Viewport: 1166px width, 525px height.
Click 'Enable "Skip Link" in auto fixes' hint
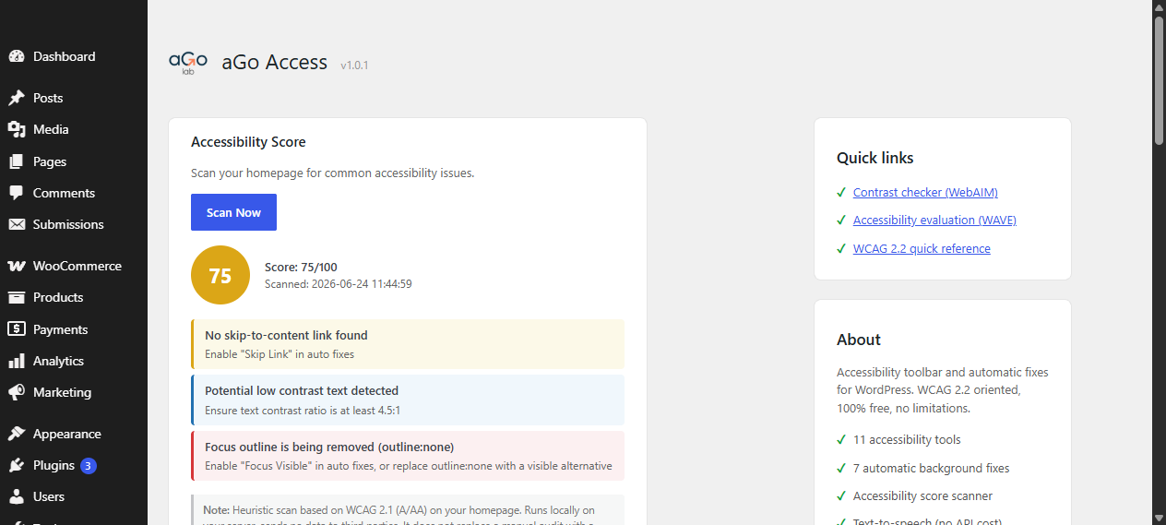coord(280,354)
